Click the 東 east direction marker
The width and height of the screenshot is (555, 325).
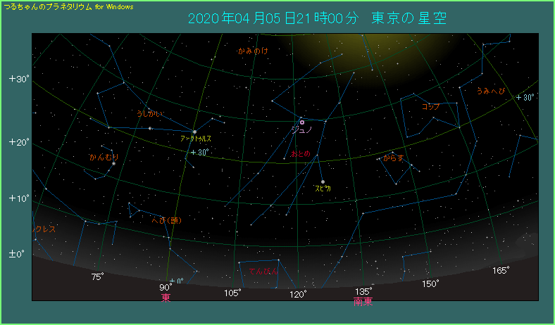166,298
